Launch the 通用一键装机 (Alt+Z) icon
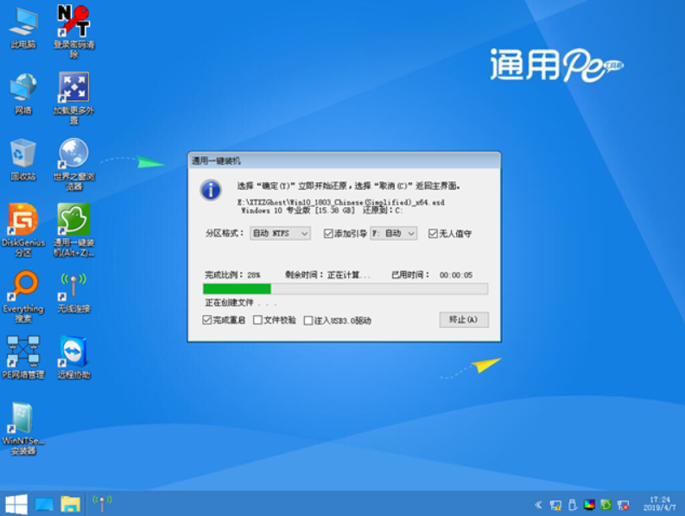The height and width of the screenshot is (516, 685). click(73, 230)
